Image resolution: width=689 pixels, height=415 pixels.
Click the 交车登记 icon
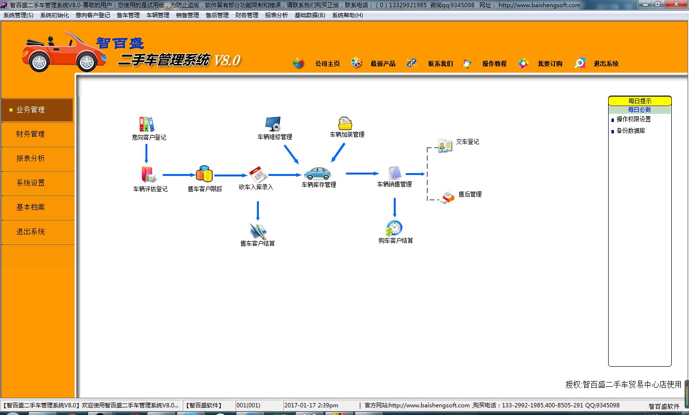(x=444, y=145)
